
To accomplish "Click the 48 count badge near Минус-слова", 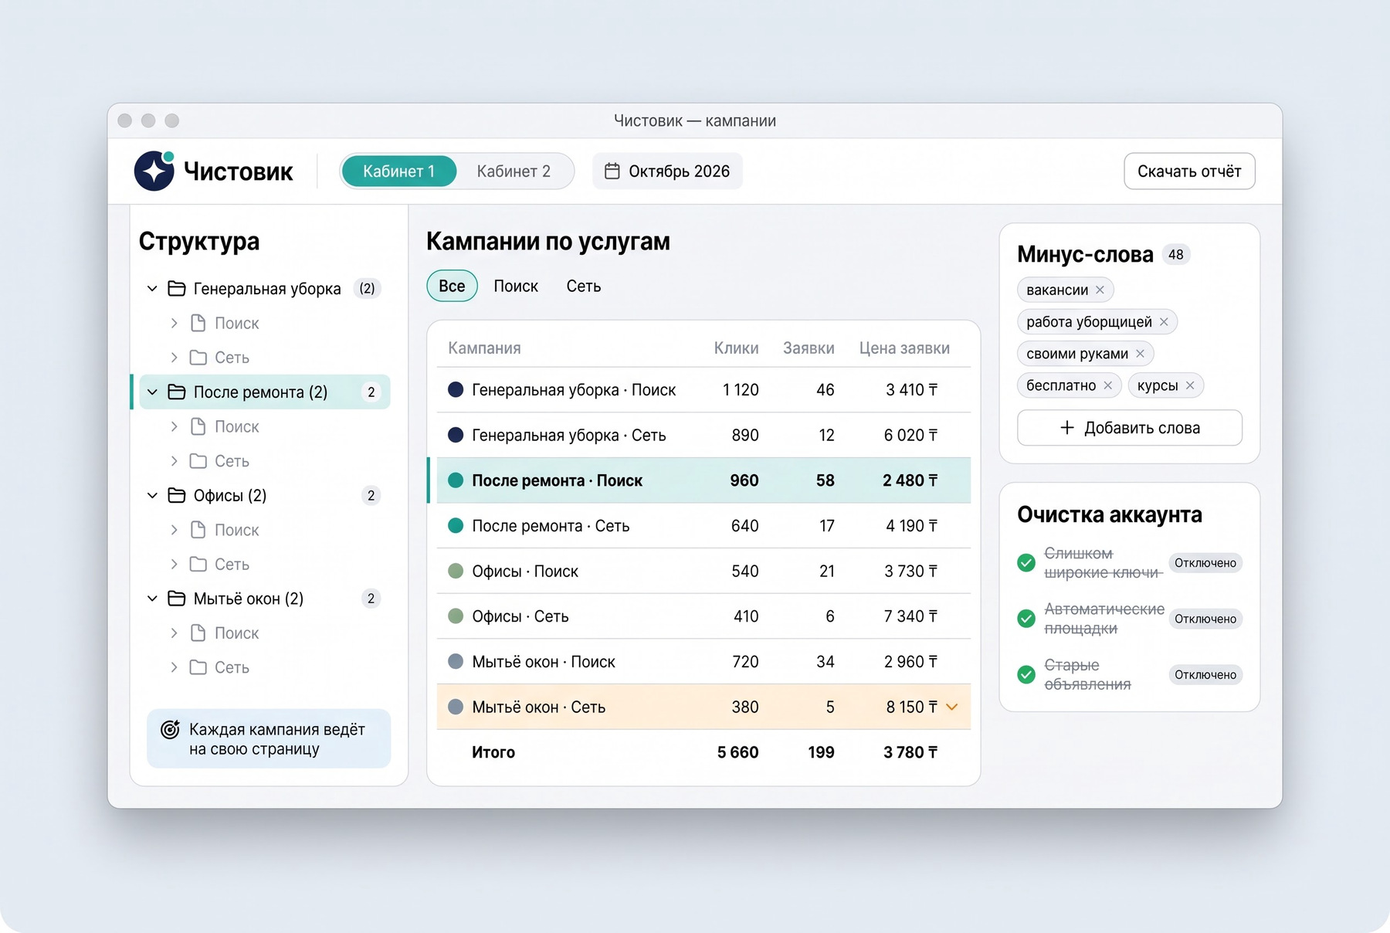I will click(1175, 255).
